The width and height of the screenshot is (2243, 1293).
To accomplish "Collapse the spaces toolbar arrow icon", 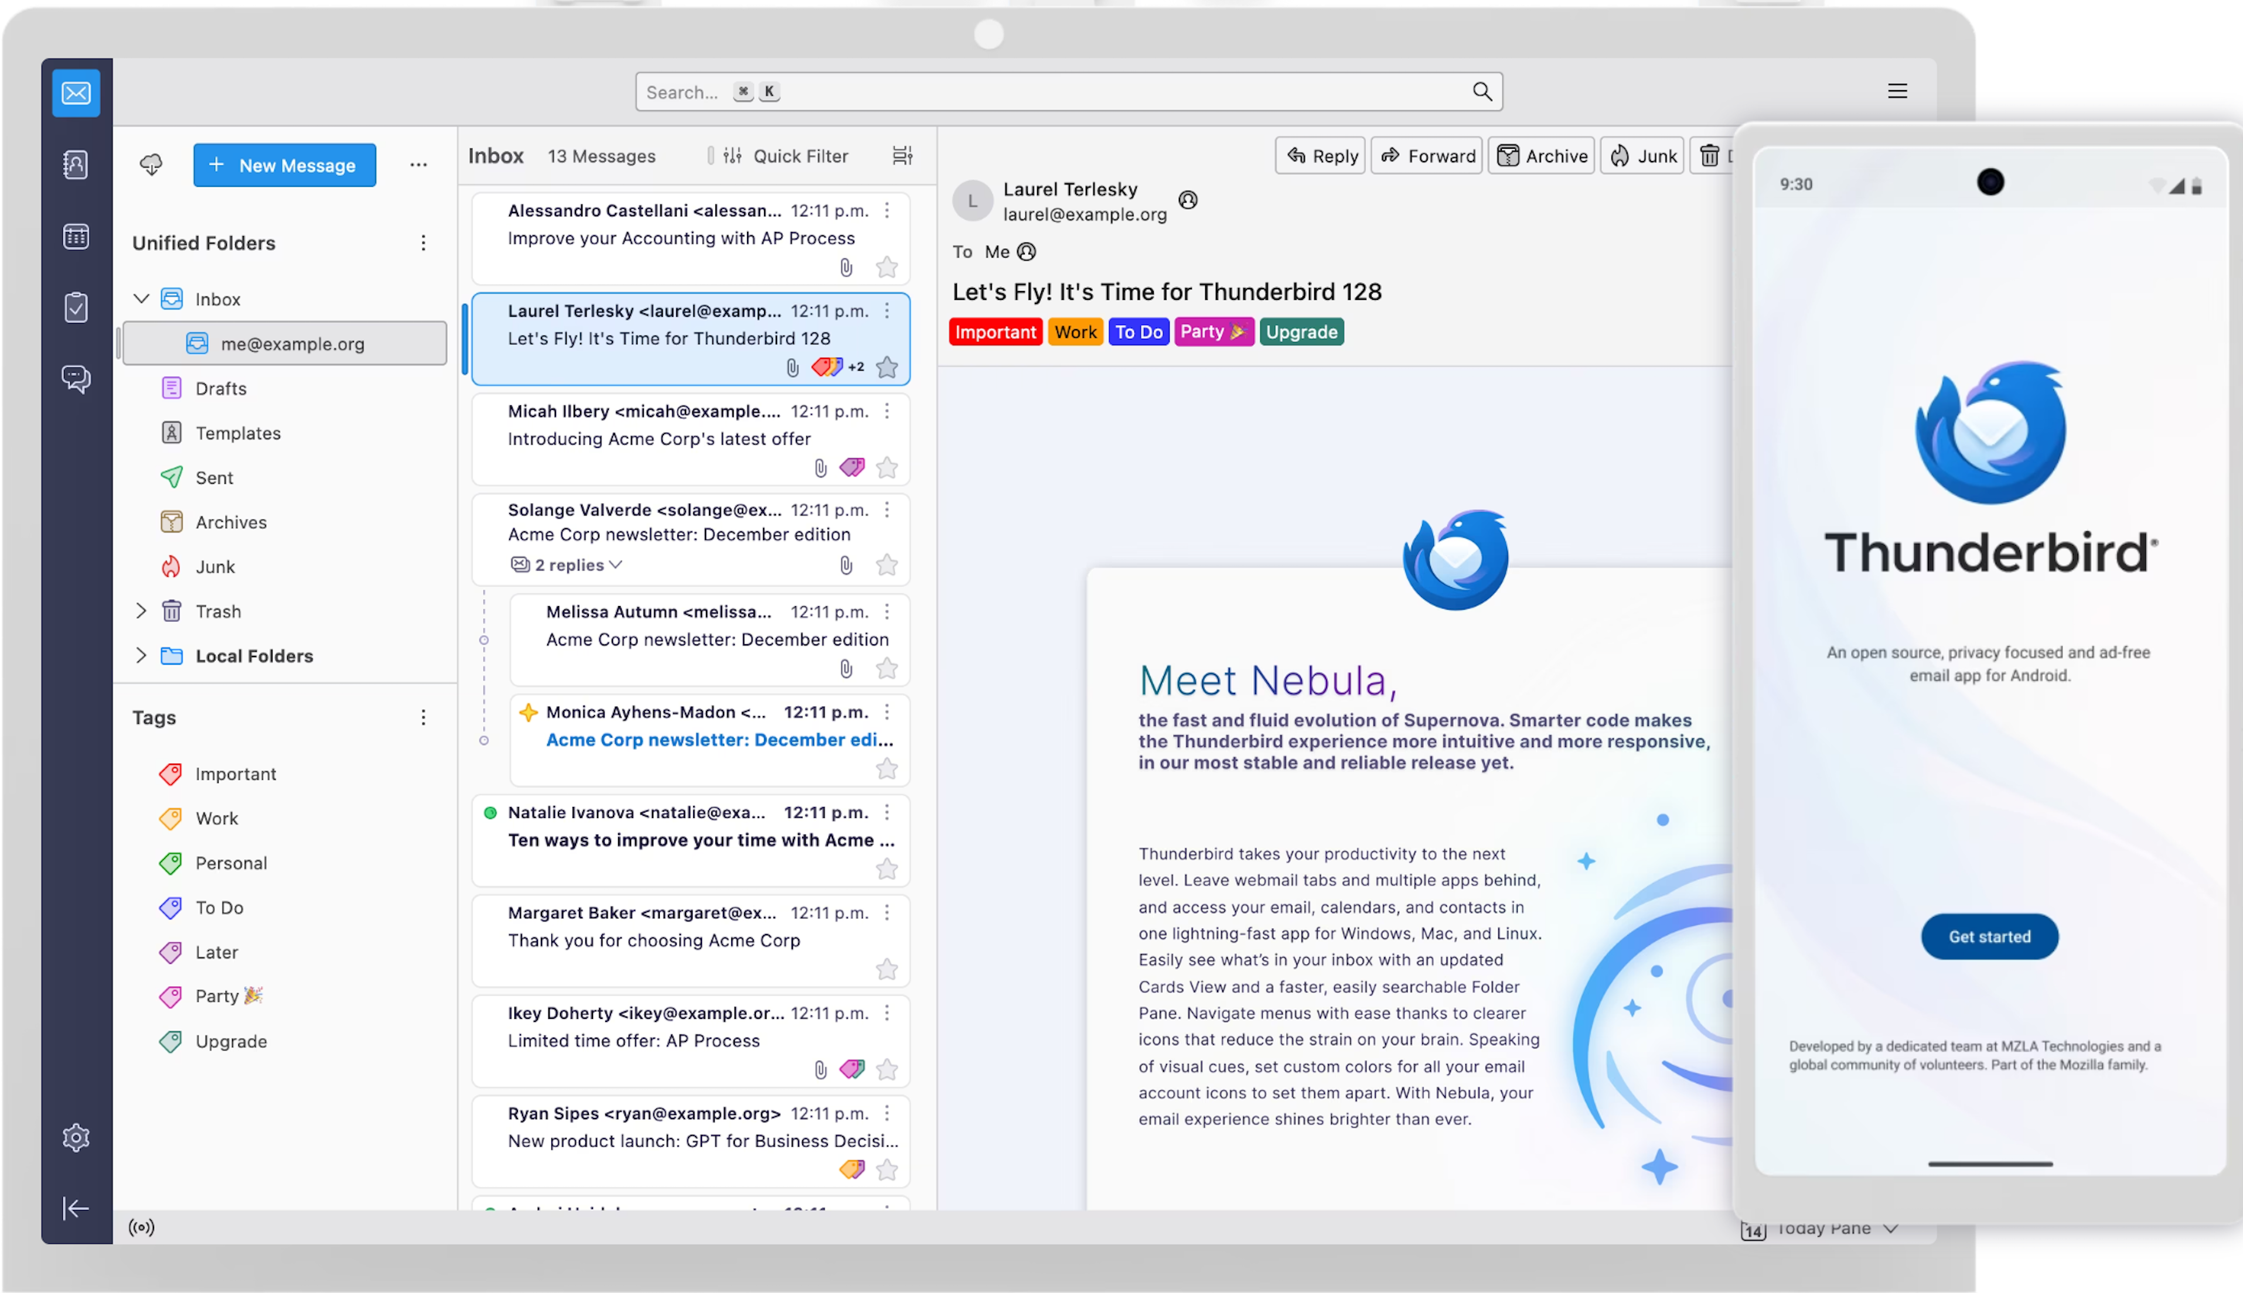I will click(x=76, y=1208).
